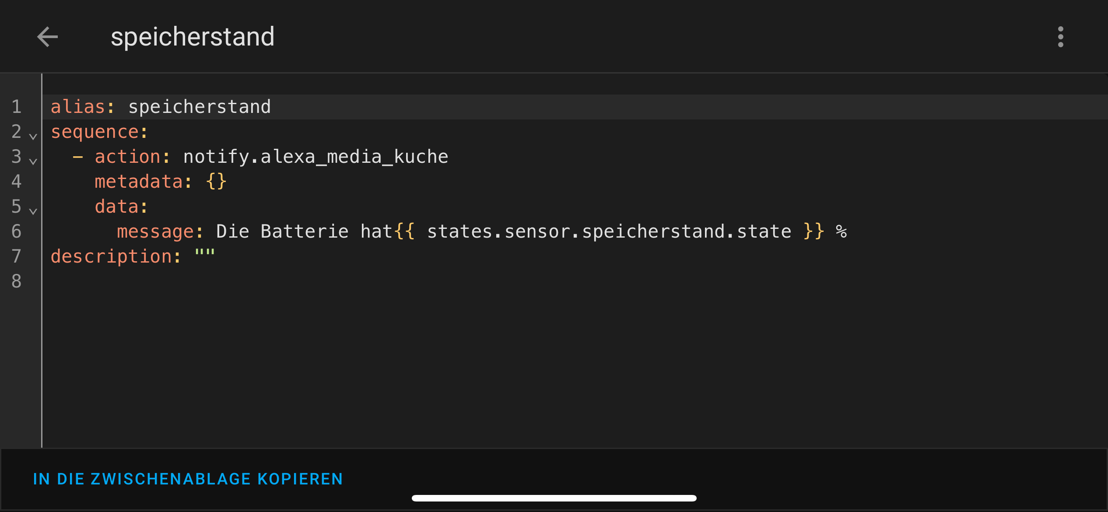Place cursor in alias speicherstand line
Screen dimensions: 1108x512
(x=575, y=107)
